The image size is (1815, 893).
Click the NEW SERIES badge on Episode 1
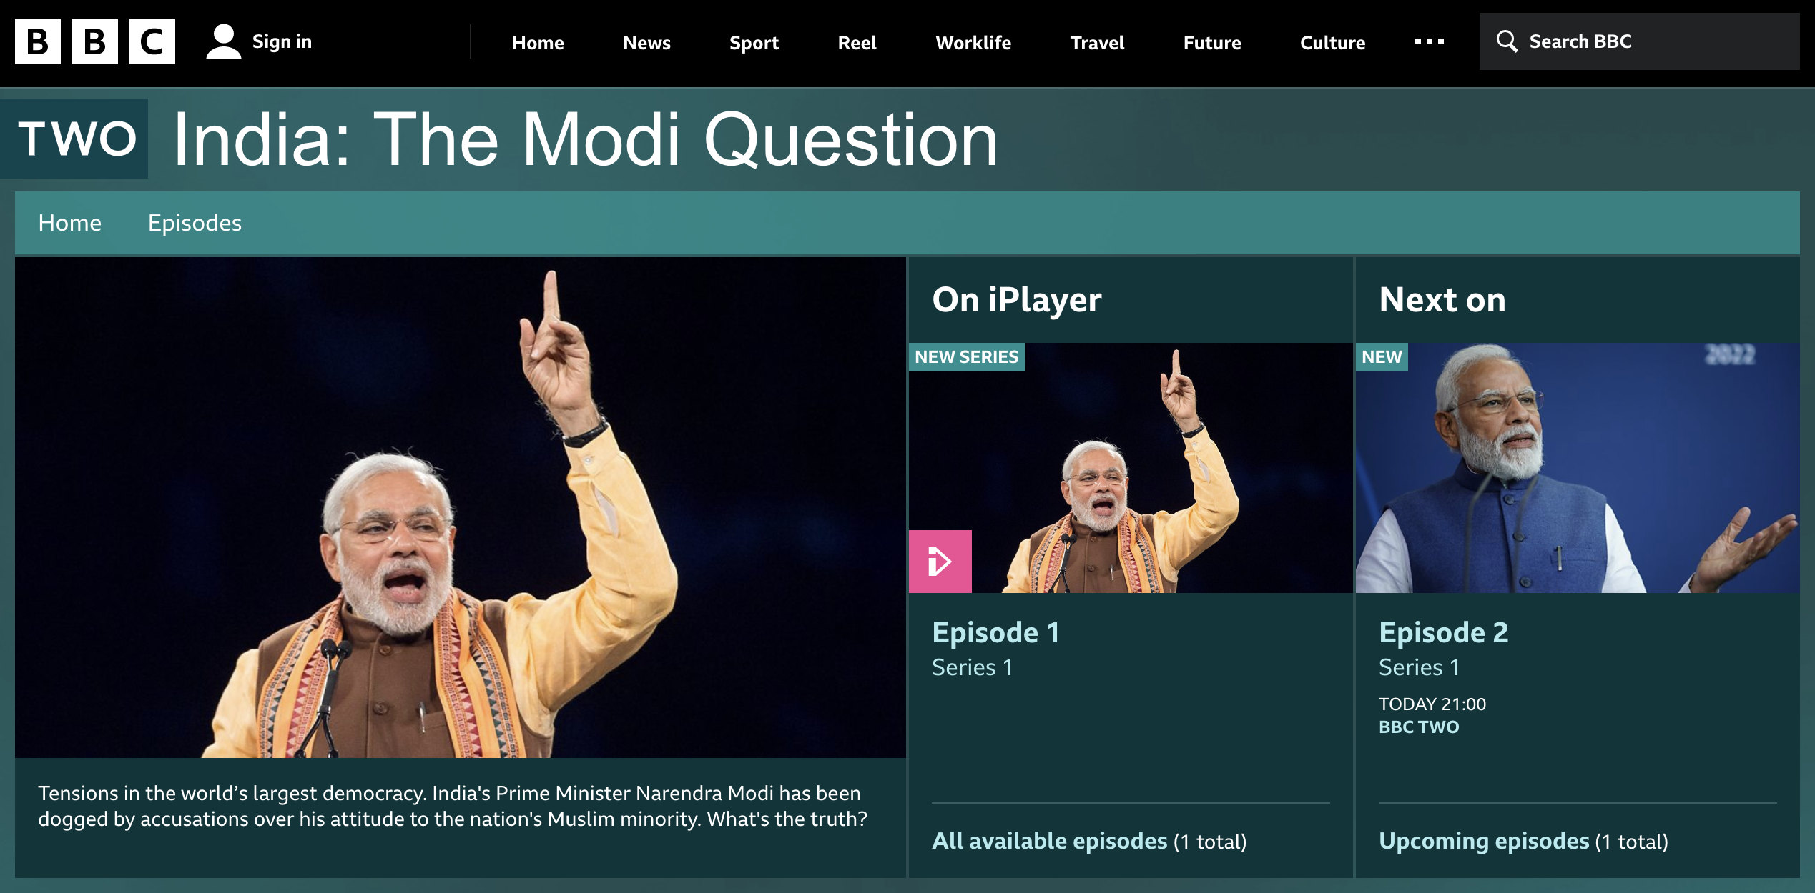(966, 357)
